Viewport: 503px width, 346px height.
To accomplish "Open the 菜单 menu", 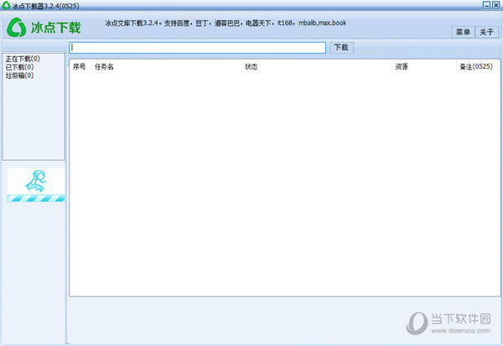I will [462, 32].
